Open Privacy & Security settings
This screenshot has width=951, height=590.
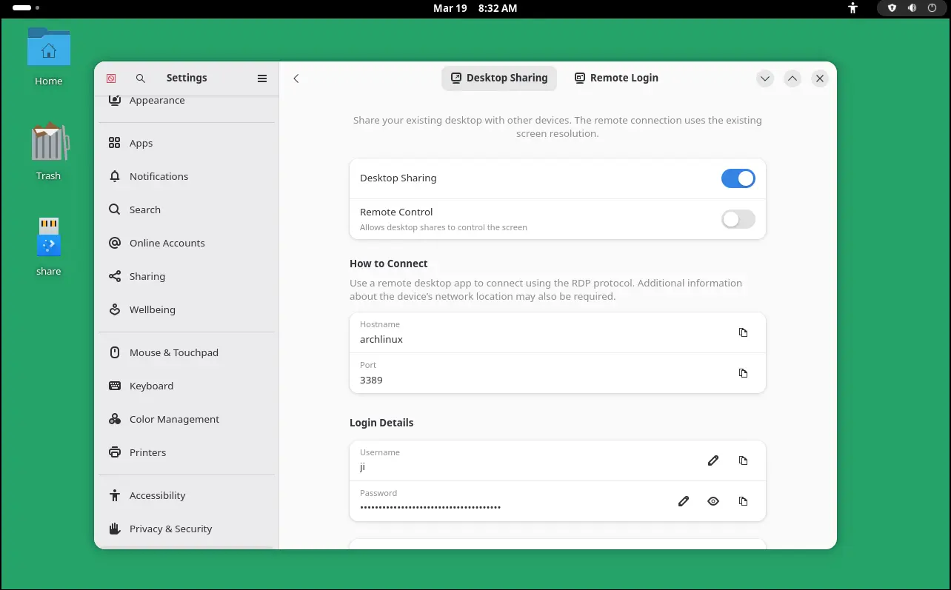coord(170,529)
